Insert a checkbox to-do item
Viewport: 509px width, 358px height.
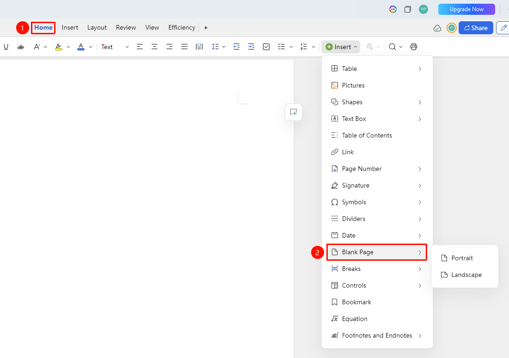[266, 47]
